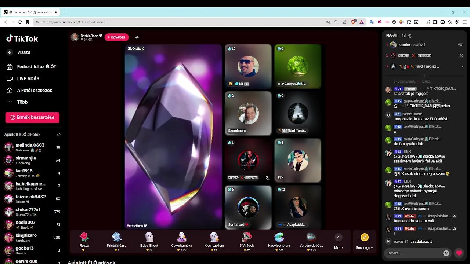Open Szerelmem guest tile
Image resolution: width=470 pixels, height=264 pixels.
(248, 113)
